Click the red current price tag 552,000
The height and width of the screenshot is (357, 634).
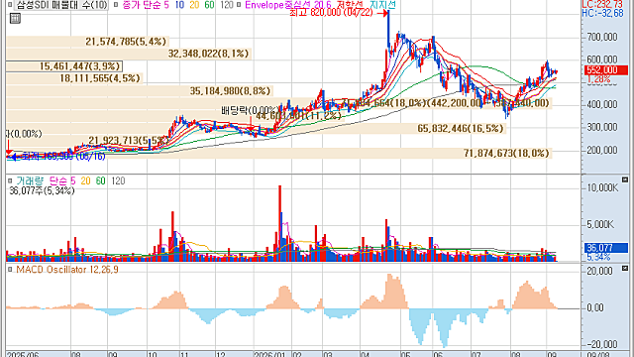click(x=606, y=70)
